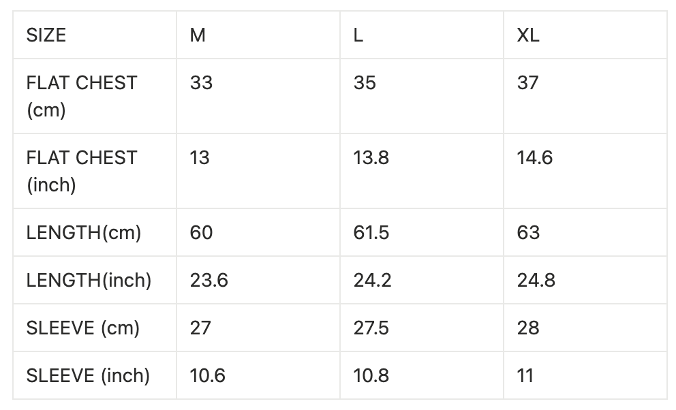
Task: Select the M size column header
Action: point(198,35)
